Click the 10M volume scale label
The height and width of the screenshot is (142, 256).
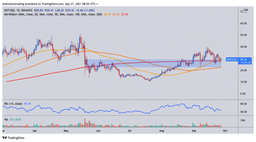(x=242, y=120)
